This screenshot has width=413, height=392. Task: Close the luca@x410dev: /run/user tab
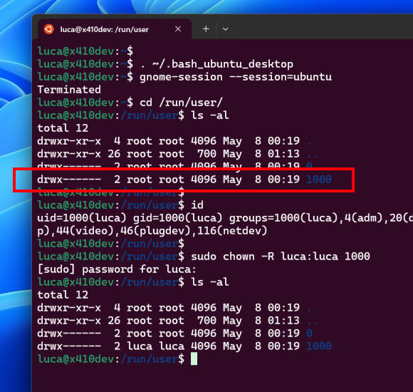(x=178, y=29)
